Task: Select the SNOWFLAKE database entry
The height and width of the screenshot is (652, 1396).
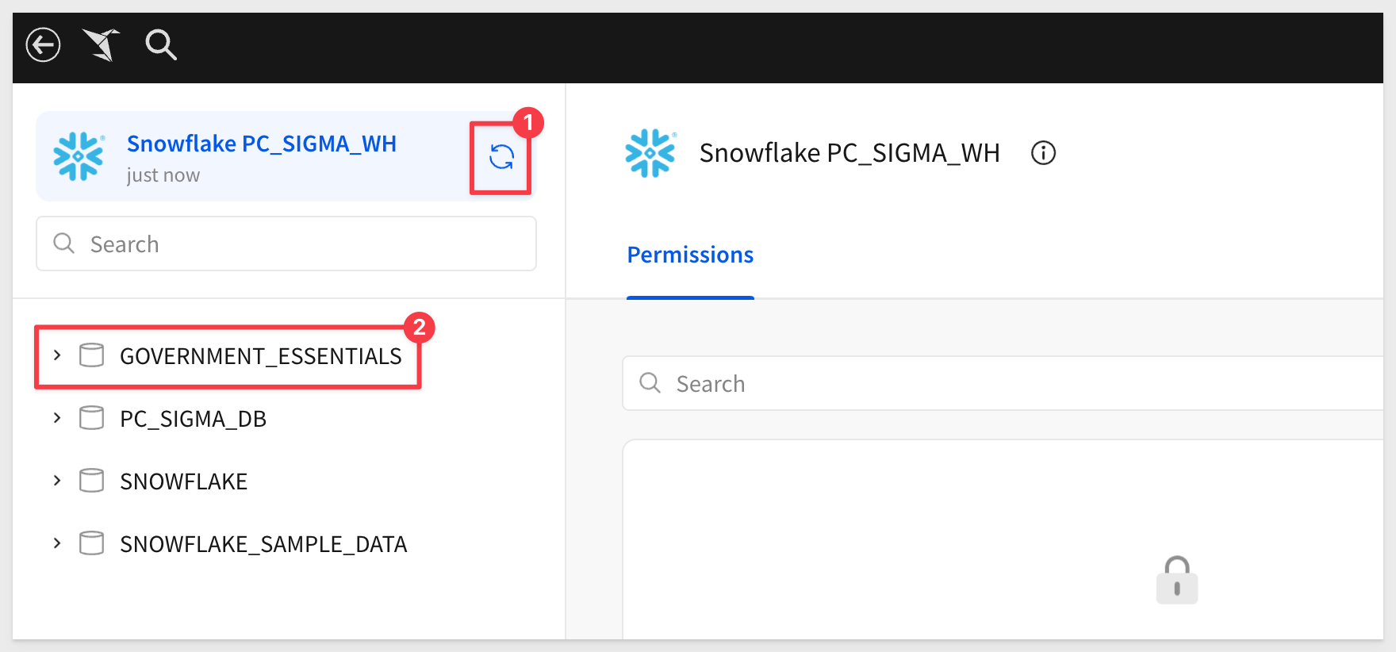Action: pyautogui.click(x=183, y=481)
